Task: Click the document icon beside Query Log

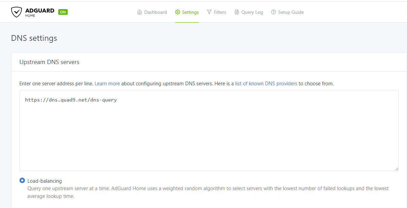Action: tap(237, 12)
